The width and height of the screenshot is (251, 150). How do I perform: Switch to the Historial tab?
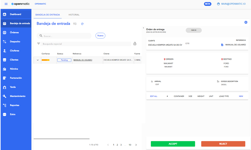[74, 15]
